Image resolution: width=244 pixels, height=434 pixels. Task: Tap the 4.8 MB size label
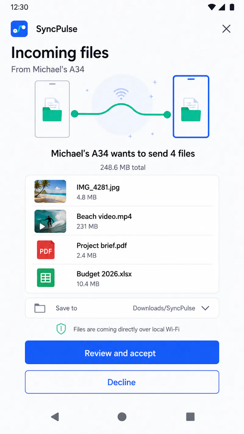point(87,197)
